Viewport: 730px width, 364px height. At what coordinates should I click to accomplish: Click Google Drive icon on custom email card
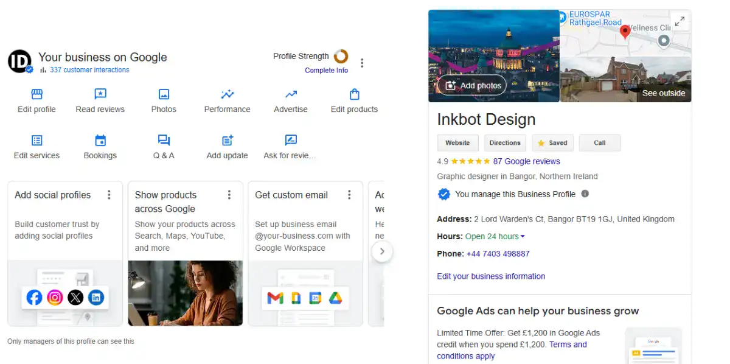pos(336,298)
